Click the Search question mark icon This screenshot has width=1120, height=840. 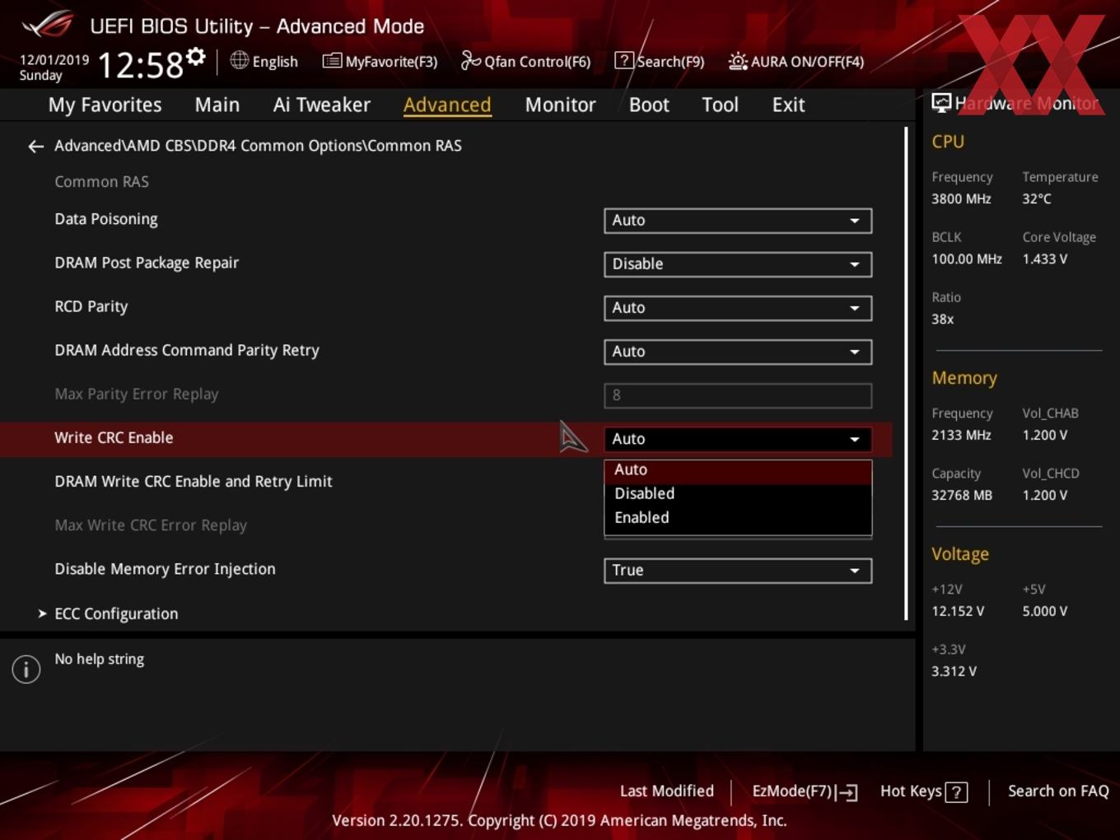[624, 60]
